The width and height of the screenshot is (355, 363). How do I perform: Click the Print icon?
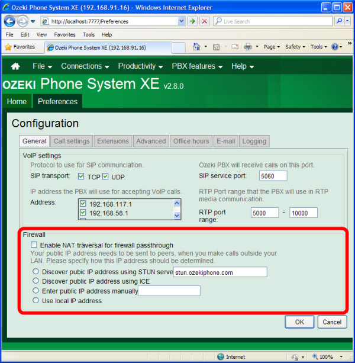[248, 47]
